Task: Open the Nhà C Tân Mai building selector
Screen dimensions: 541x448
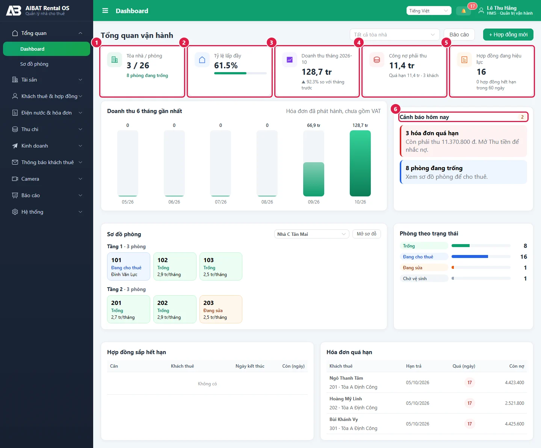Action: click(x=311, y=234)
